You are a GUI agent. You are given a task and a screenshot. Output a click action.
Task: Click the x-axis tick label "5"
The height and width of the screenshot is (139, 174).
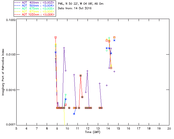[x=16, y=128]
